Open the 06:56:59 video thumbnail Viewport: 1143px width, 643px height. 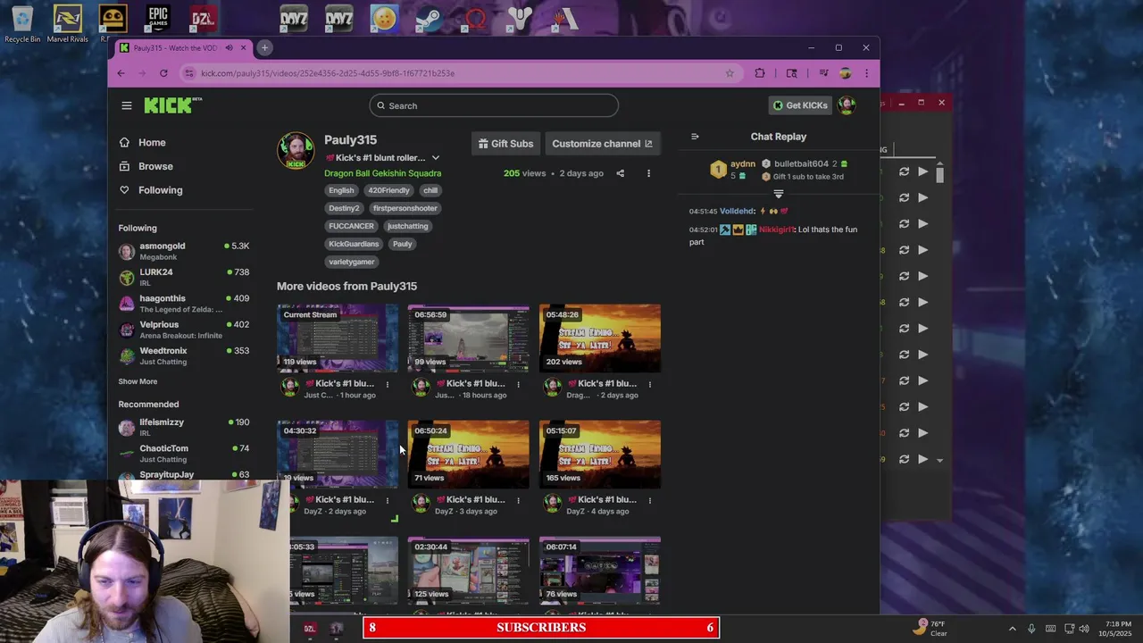tap(469, 338)
